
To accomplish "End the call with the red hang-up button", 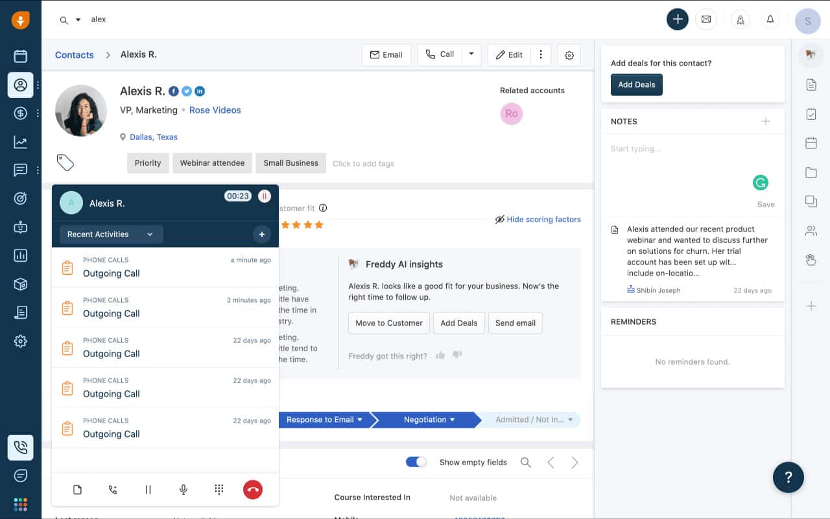I will pos(253,490).
